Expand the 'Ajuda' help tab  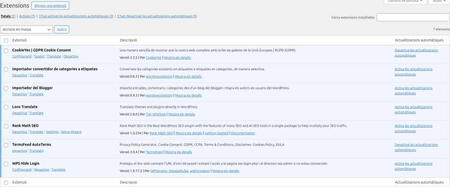click(438, 1)
